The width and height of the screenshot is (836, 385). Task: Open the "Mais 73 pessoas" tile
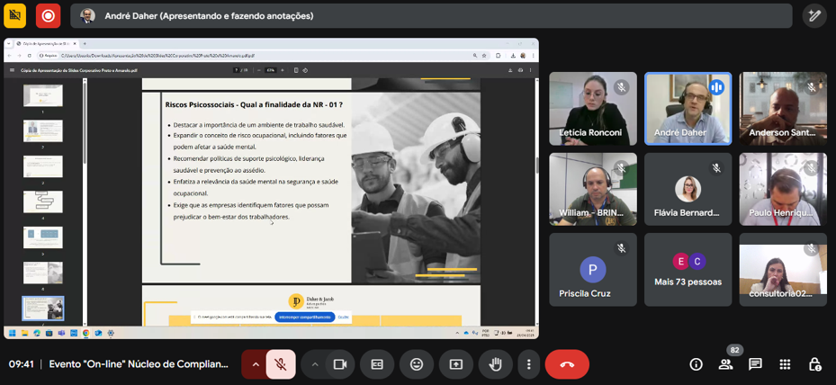click(688, 269)
